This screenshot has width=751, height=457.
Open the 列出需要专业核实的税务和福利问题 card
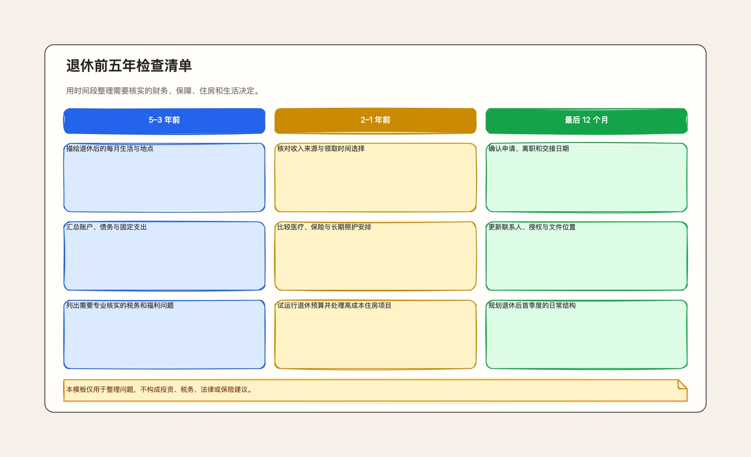164,334
